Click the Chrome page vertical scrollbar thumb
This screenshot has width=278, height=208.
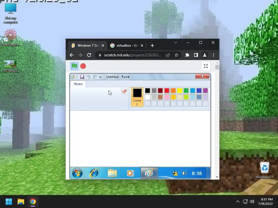click(x=217, y=67)
